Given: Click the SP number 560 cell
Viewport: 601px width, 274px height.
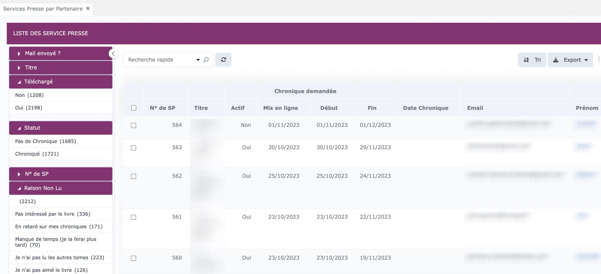Looking at the screenshot, I should coord(177,258).
